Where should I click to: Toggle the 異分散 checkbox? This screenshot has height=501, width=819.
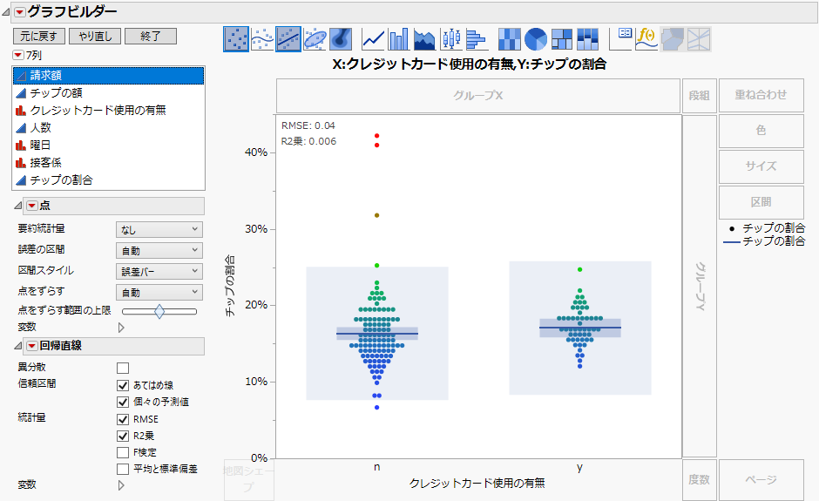123,368
